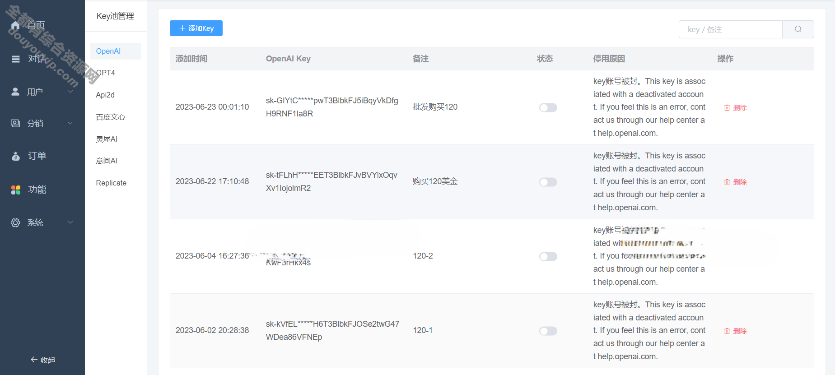This screenshot has width=835, height=375.
Task: Delete the 批发购买120 key row
Action: 735,107
